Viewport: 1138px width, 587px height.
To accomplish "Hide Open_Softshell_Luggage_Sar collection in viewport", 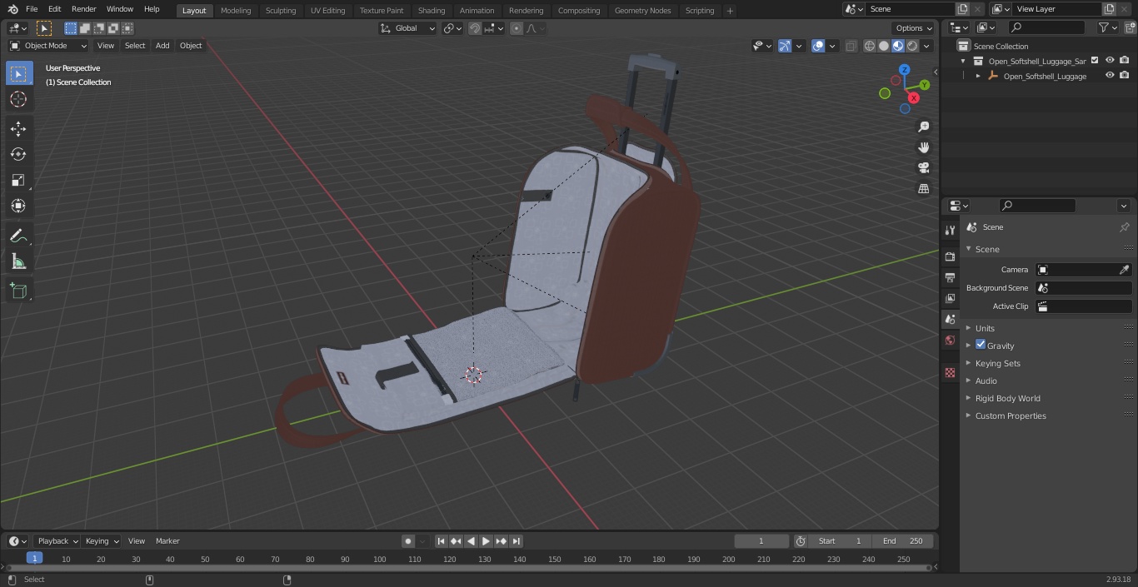I will pos(1110,61).
